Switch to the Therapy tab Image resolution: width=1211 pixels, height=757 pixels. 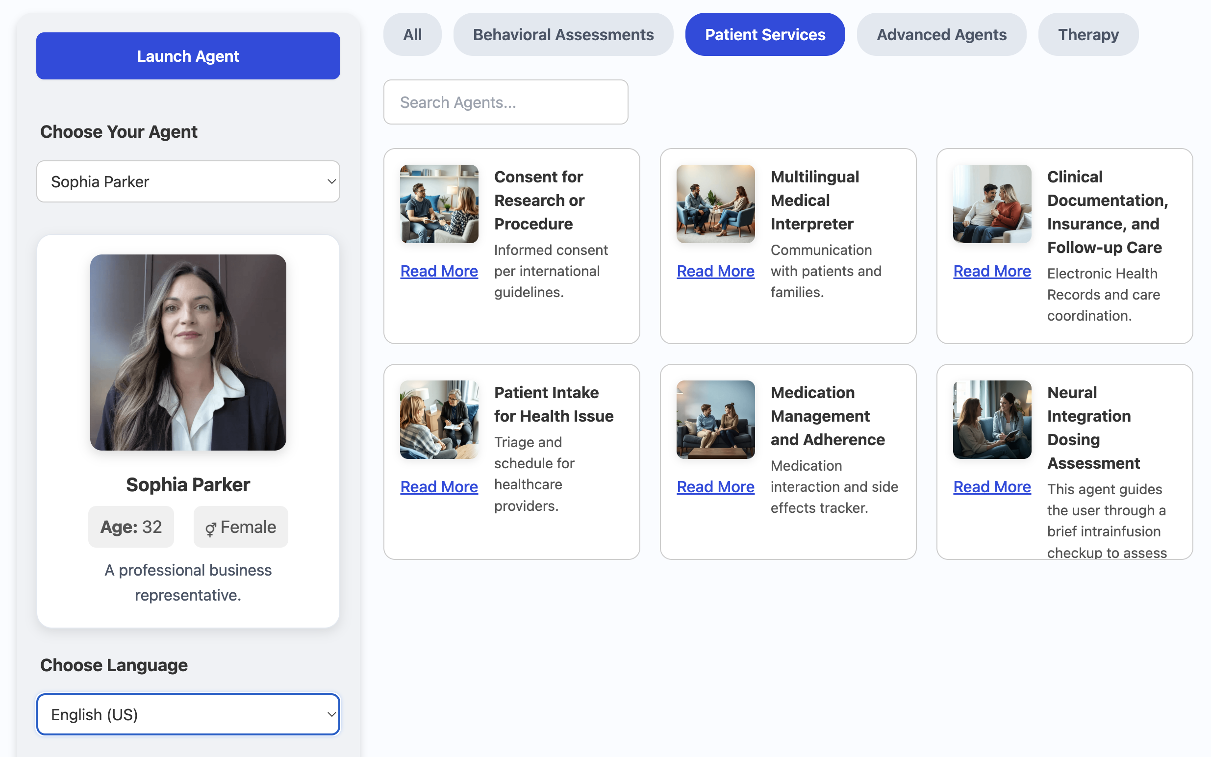tap(1087, 34)
